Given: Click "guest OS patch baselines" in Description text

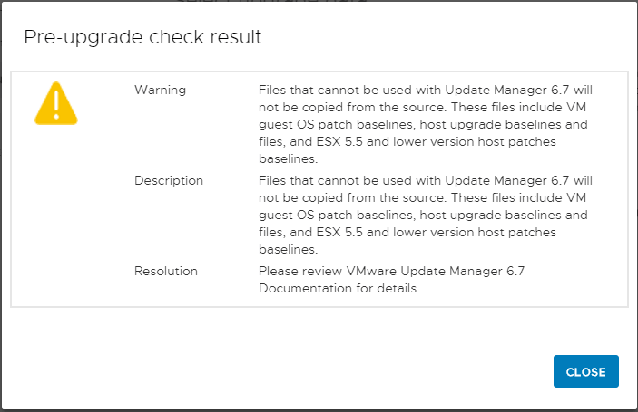Looking at the screenshot, I should (337, 215).
